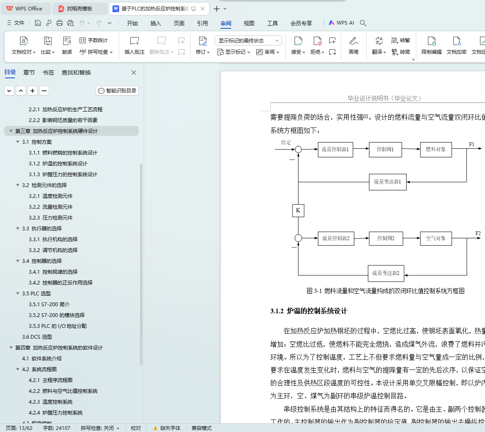
Task: Collapse 3.1 控制方案 outline node
Action: (x=18, y=142)
